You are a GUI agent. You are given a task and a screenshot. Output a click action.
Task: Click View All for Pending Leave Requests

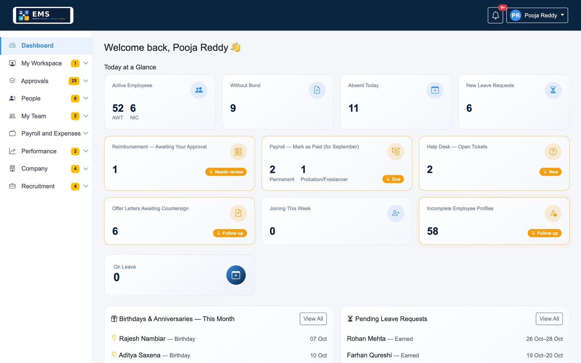click(549, 319)
